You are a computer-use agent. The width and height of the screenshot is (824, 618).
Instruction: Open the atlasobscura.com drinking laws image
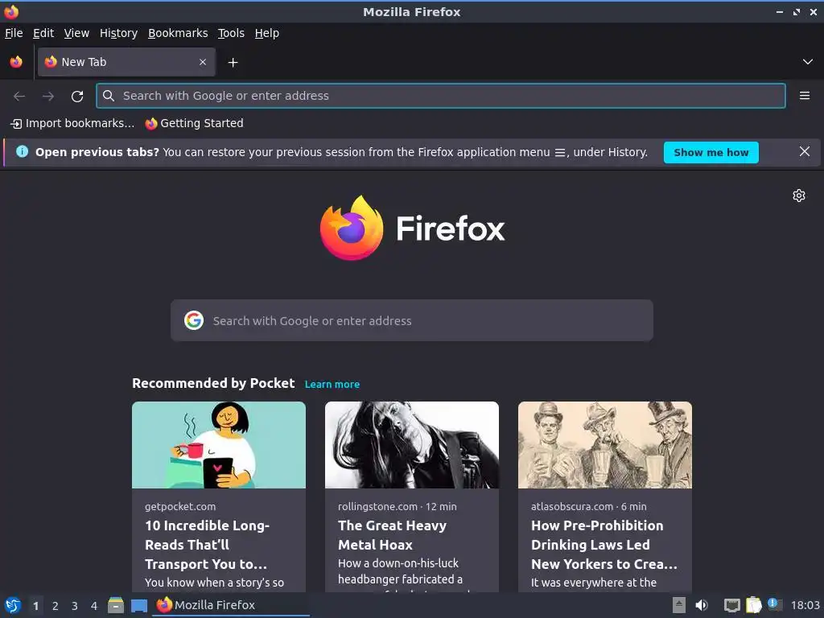coord(605,445)
